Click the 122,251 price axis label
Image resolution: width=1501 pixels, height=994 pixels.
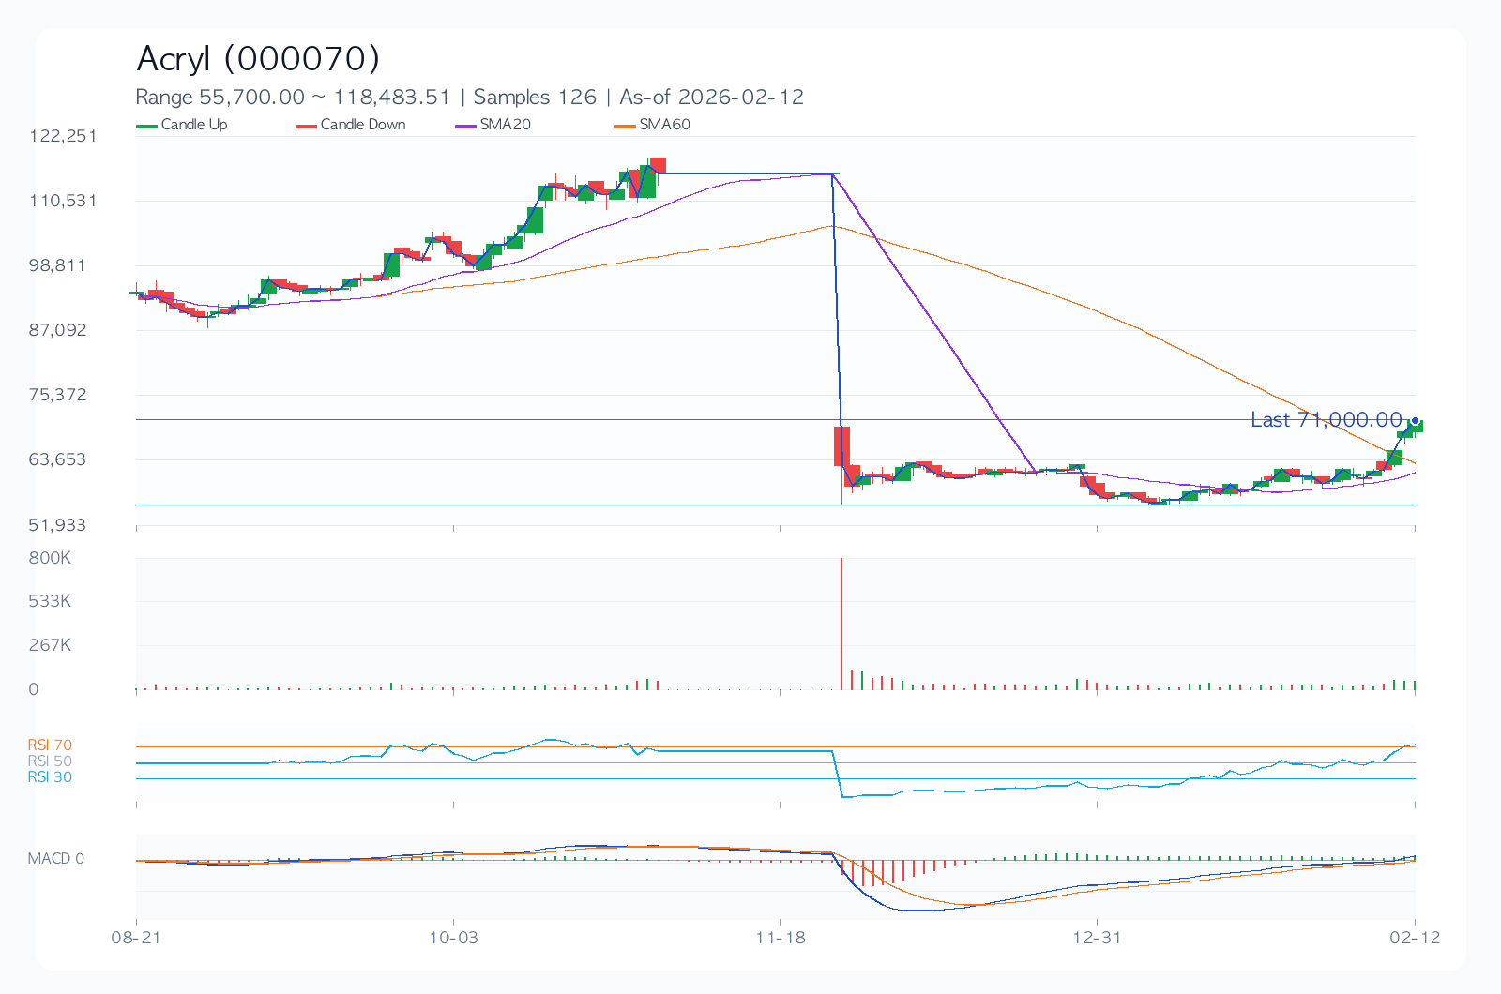coord(63,136)
